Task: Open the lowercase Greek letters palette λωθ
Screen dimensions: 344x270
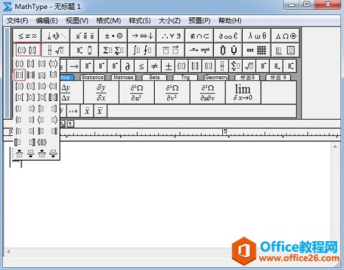Action: (x=257, y=36)
